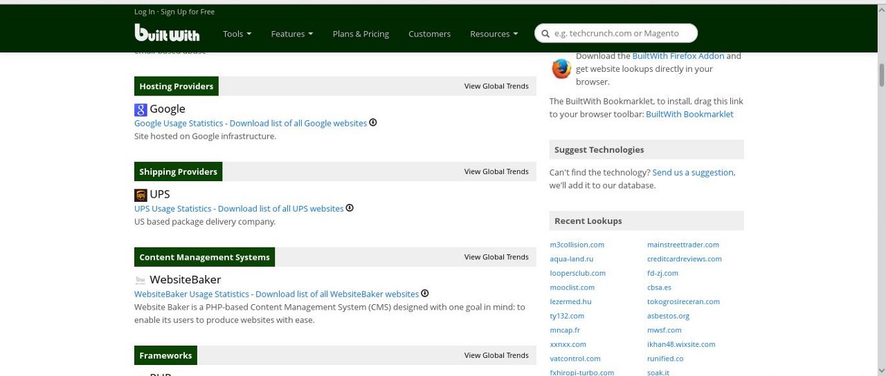Click the WebsiteBaker technology name

point(186,280)
